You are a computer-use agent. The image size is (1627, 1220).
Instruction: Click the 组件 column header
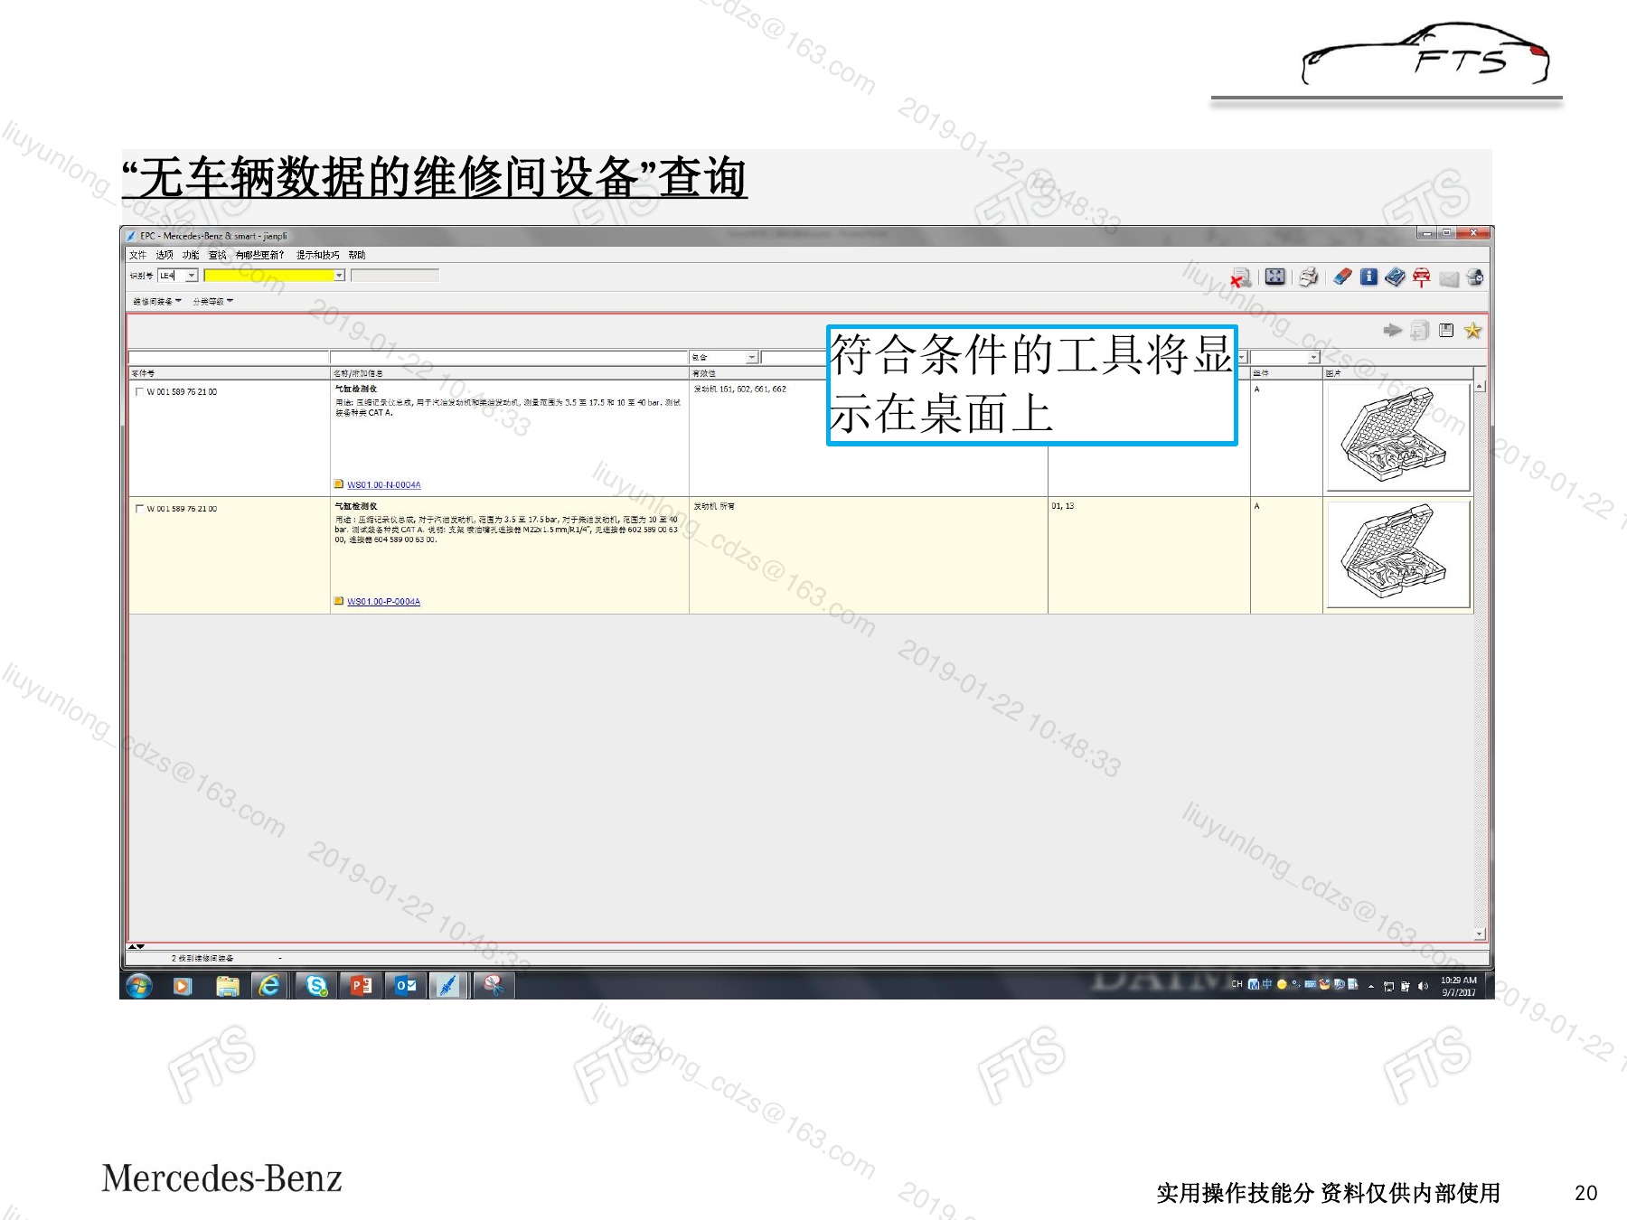pos(1286,373)
